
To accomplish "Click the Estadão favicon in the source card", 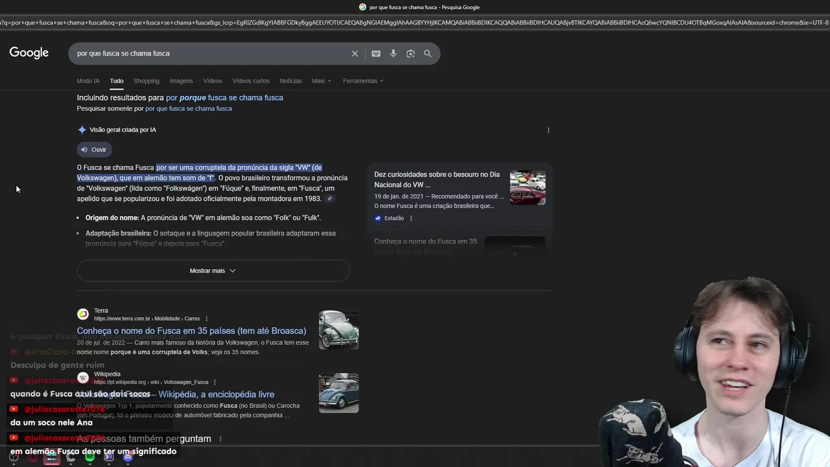I will point(377,218).
